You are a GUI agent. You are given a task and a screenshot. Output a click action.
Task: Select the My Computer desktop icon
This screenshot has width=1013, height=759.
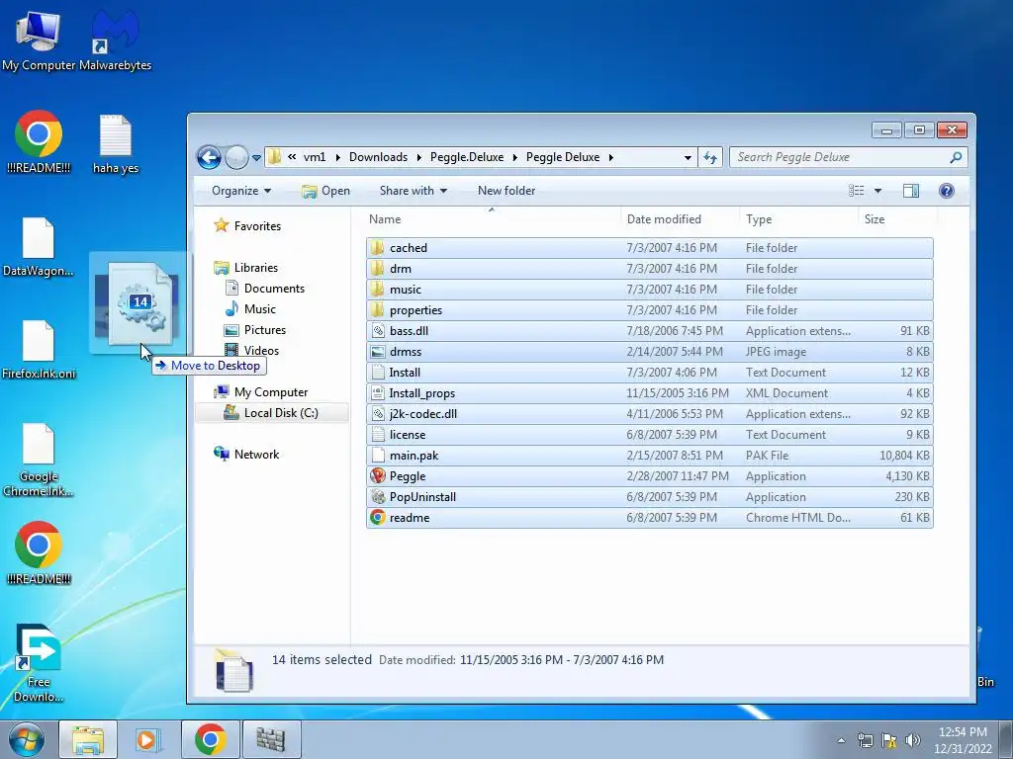(x=39, y=40)
